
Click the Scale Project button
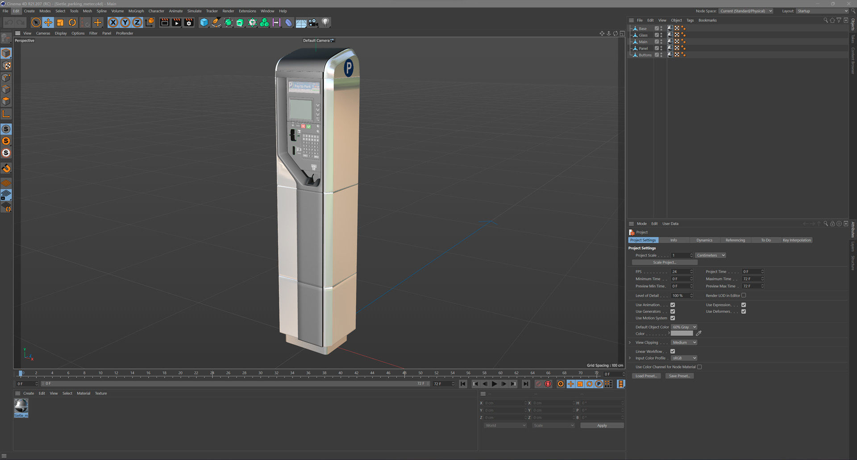click(x=665, y=262)
